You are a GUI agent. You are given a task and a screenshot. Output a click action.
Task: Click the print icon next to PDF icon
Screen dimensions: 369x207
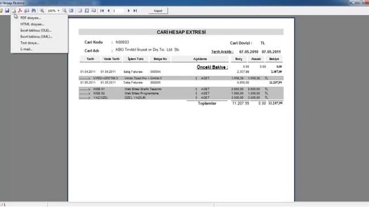[27, 10]
